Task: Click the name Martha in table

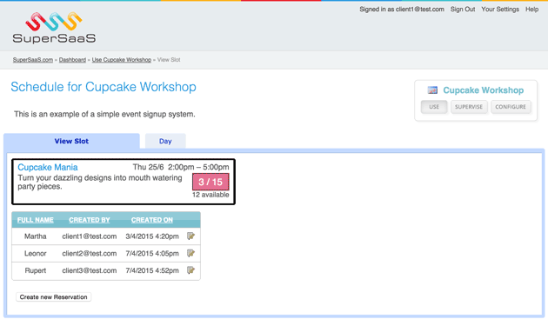Action: (36, 236)
